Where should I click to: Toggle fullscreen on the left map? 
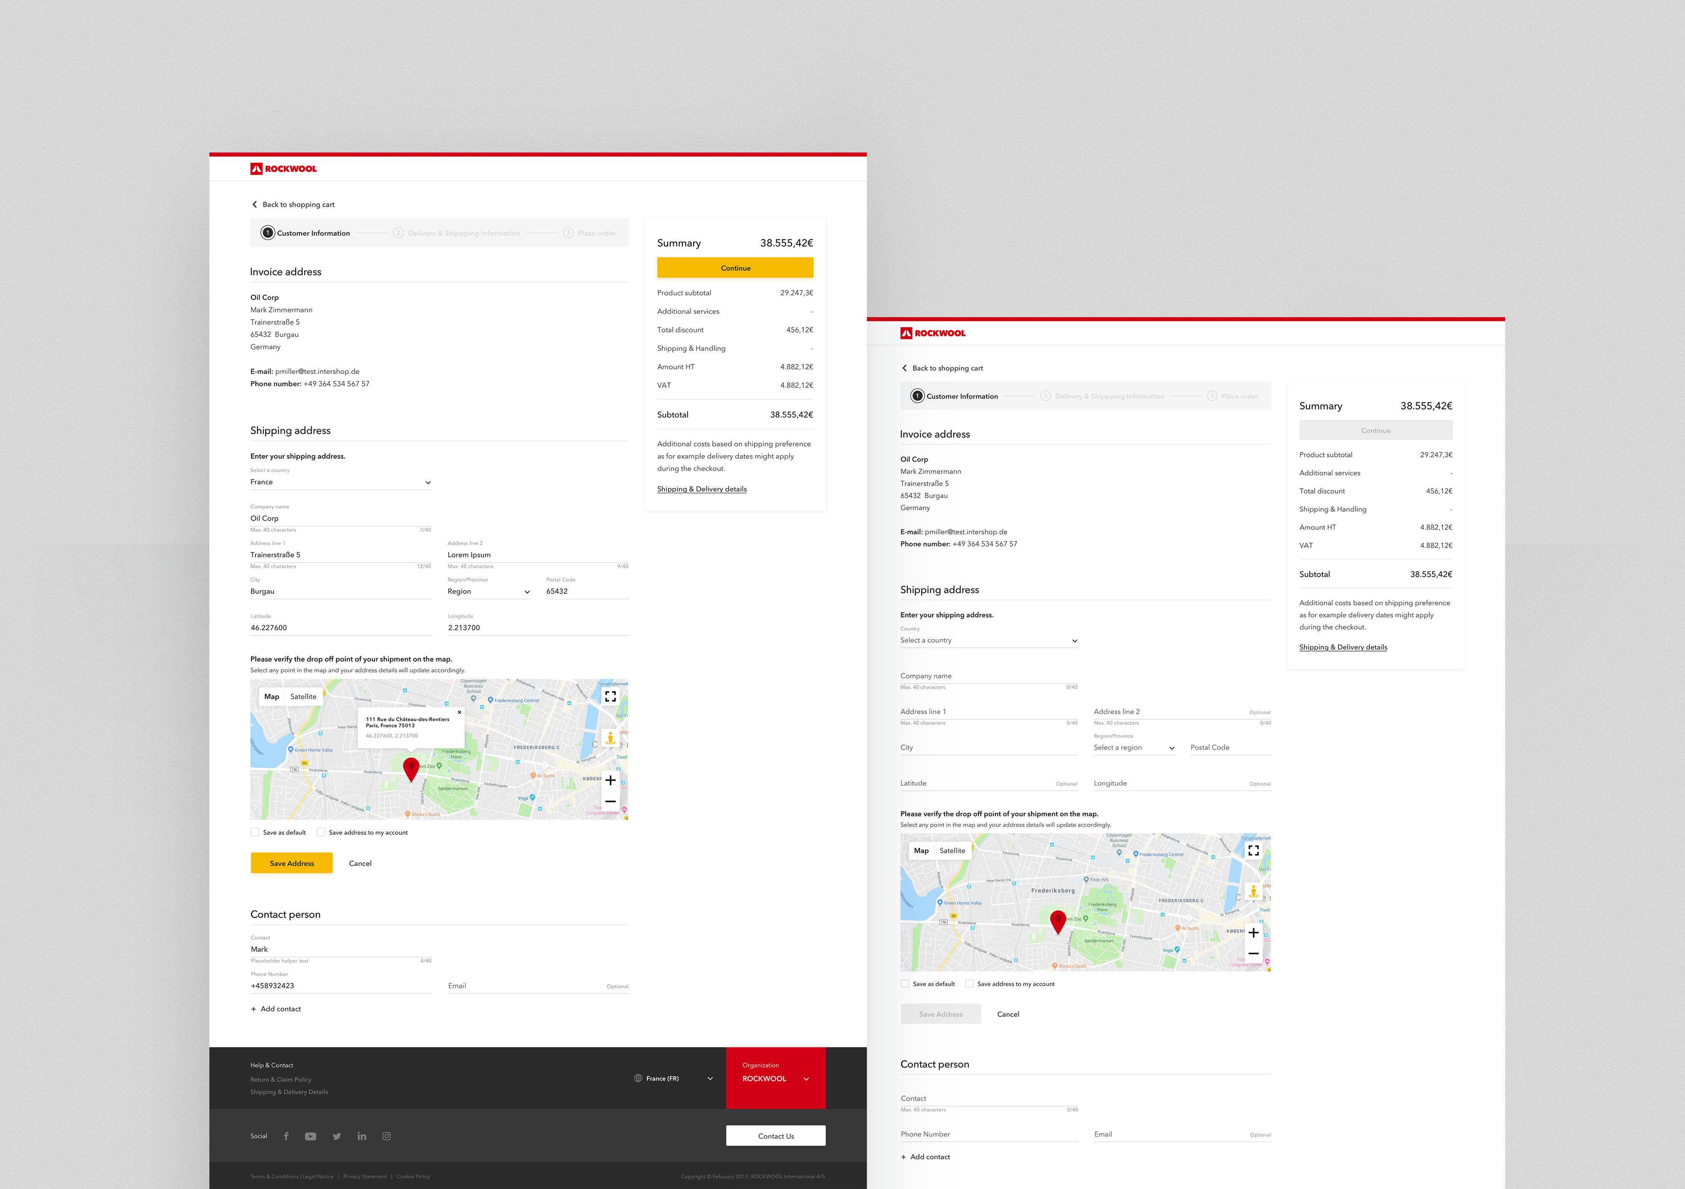[x=610, y=697]
